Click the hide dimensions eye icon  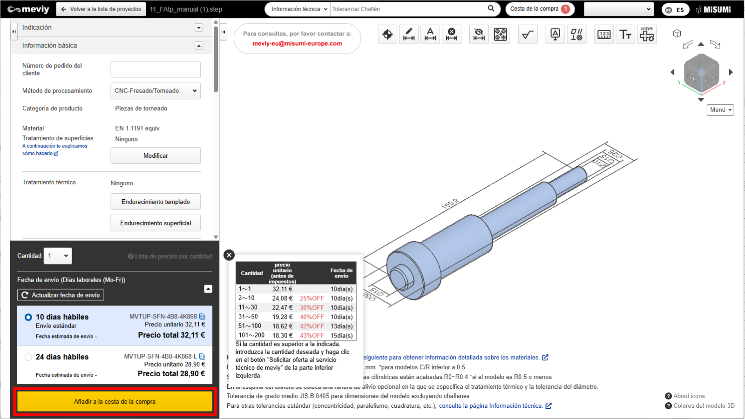(479, 34)
